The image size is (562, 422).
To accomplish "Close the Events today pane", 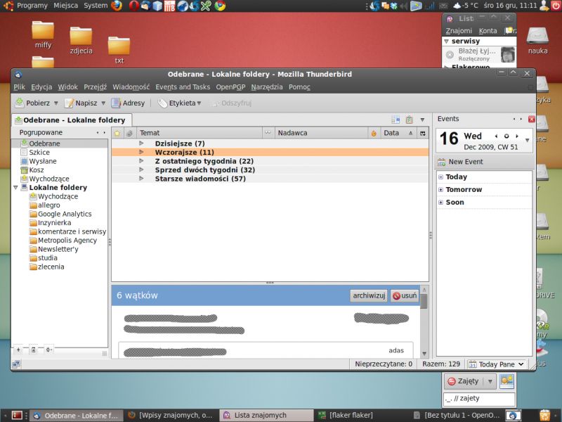I will click(532, 119).
